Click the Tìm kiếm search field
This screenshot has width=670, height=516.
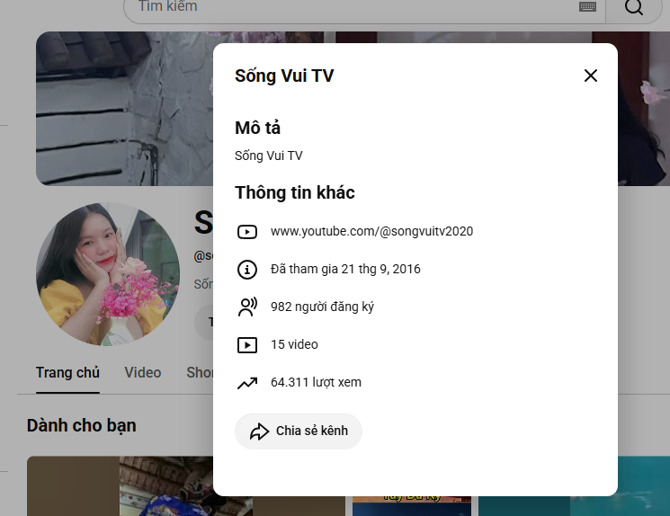[364, 8]
